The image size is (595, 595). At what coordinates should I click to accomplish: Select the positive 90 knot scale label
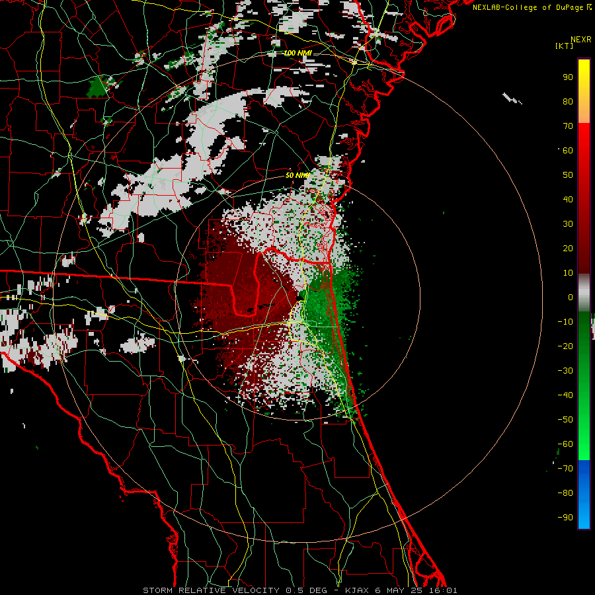(568, 77)
